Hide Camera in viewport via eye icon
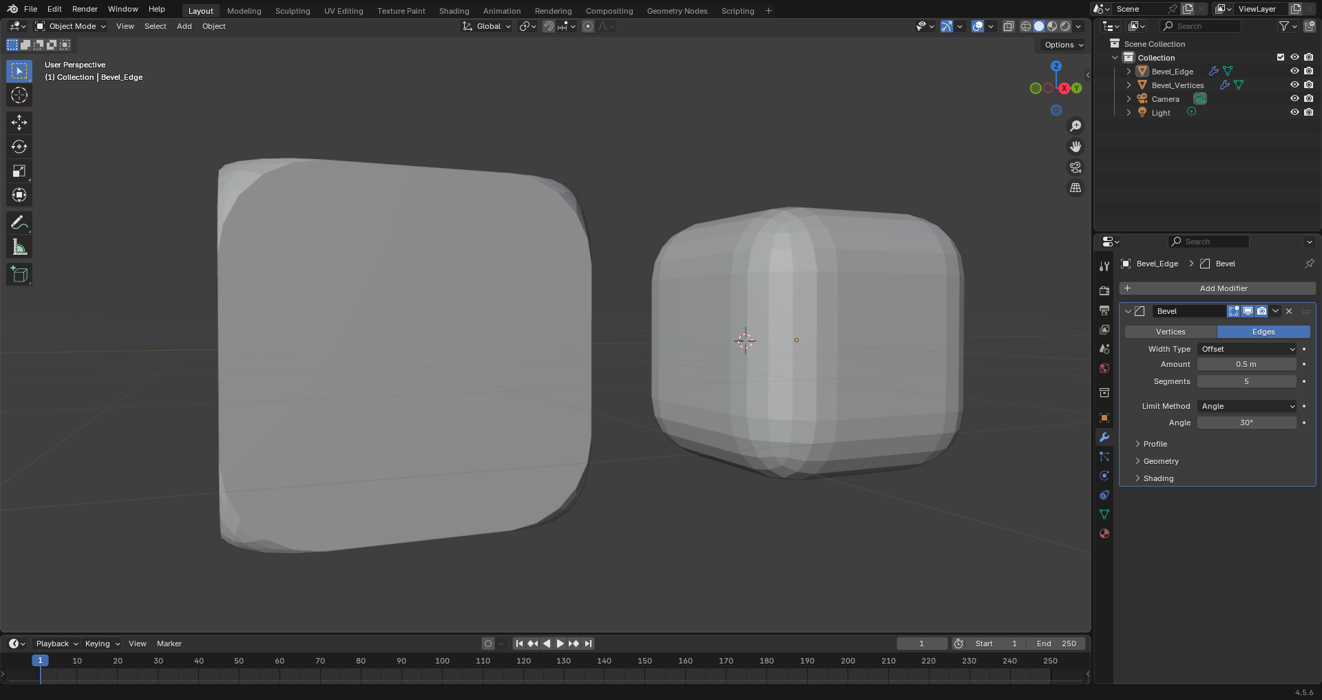The image size is (1322, 700). pyautogui.click(x=1294, y=98)
